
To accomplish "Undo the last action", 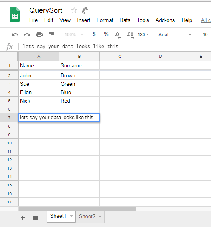I will [x=15, y=34].
